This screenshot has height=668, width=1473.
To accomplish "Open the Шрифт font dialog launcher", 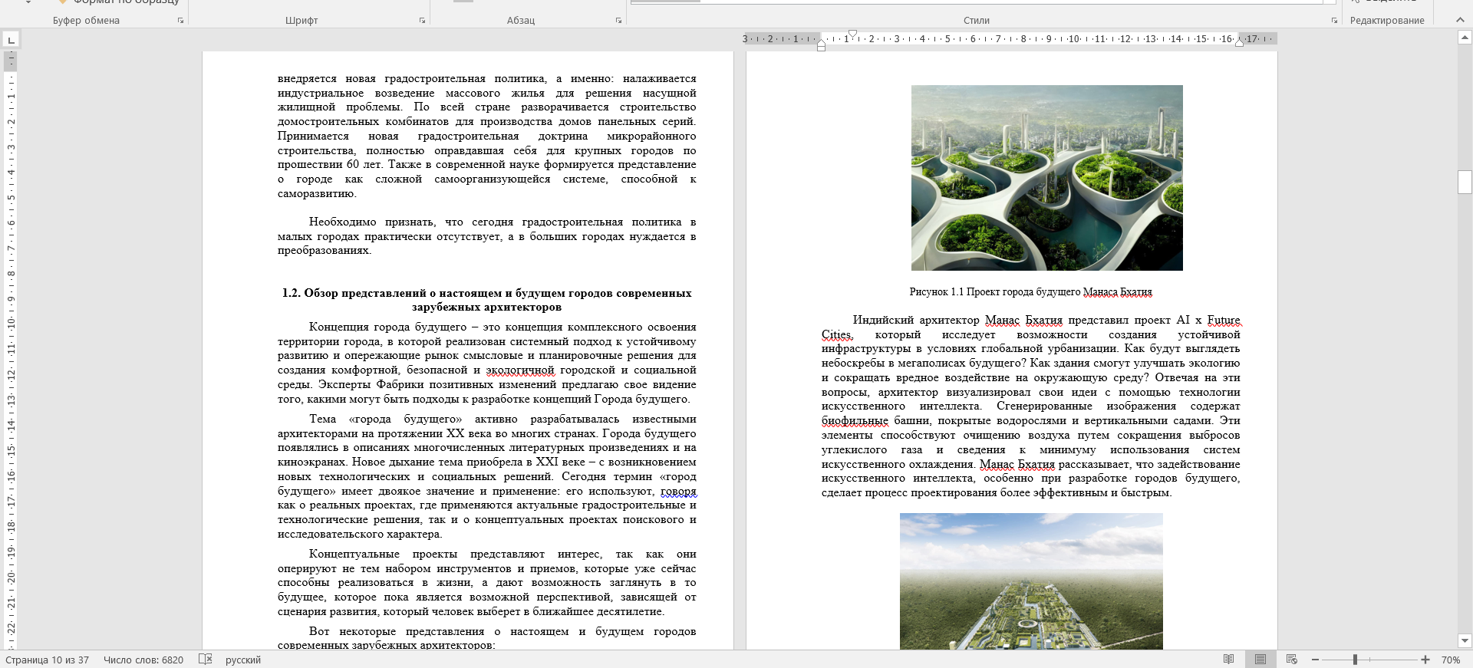I will pos(422,21).
